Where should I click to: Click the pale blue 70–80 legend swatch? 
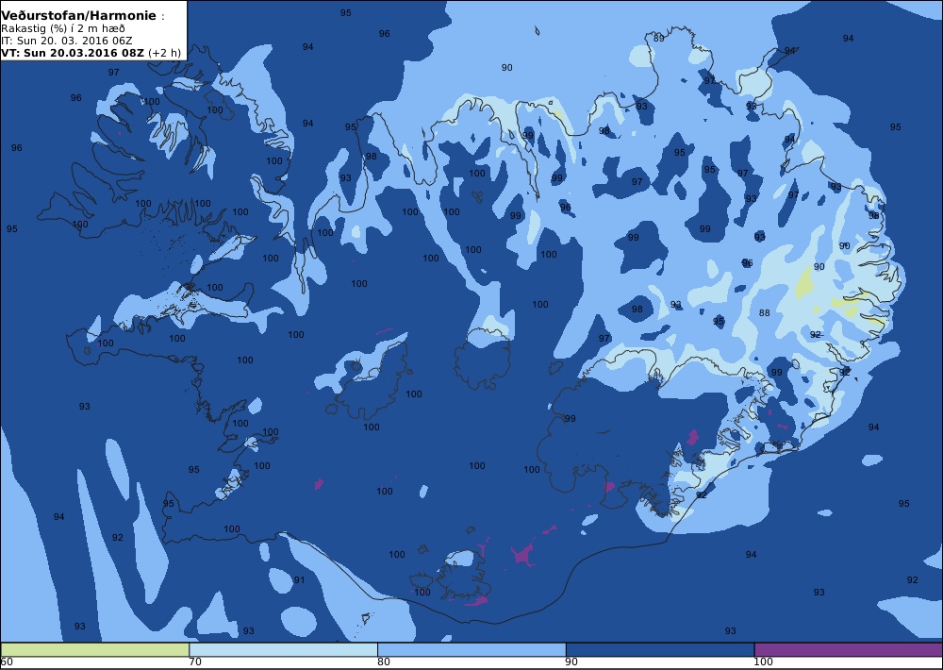pyautogui.click(x=283, y=649)
